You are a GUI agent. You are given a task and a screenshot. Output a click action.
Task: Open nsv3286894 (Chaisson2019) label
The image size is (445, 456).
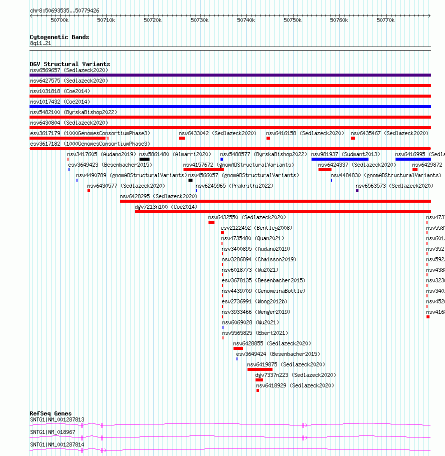pyautogui.click(x=259, y=259)
